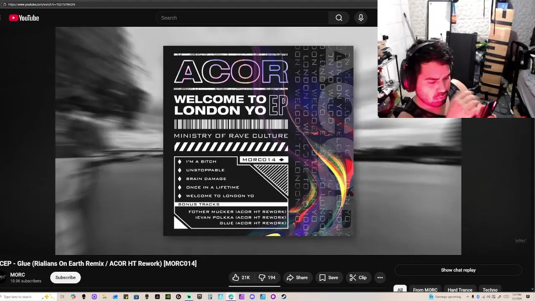Open the touch keyboard tray icon
The image size is (535, 301).
(506, 297)
